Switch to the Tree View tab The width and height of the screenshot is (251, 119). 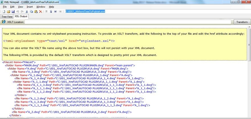point(7,16)
